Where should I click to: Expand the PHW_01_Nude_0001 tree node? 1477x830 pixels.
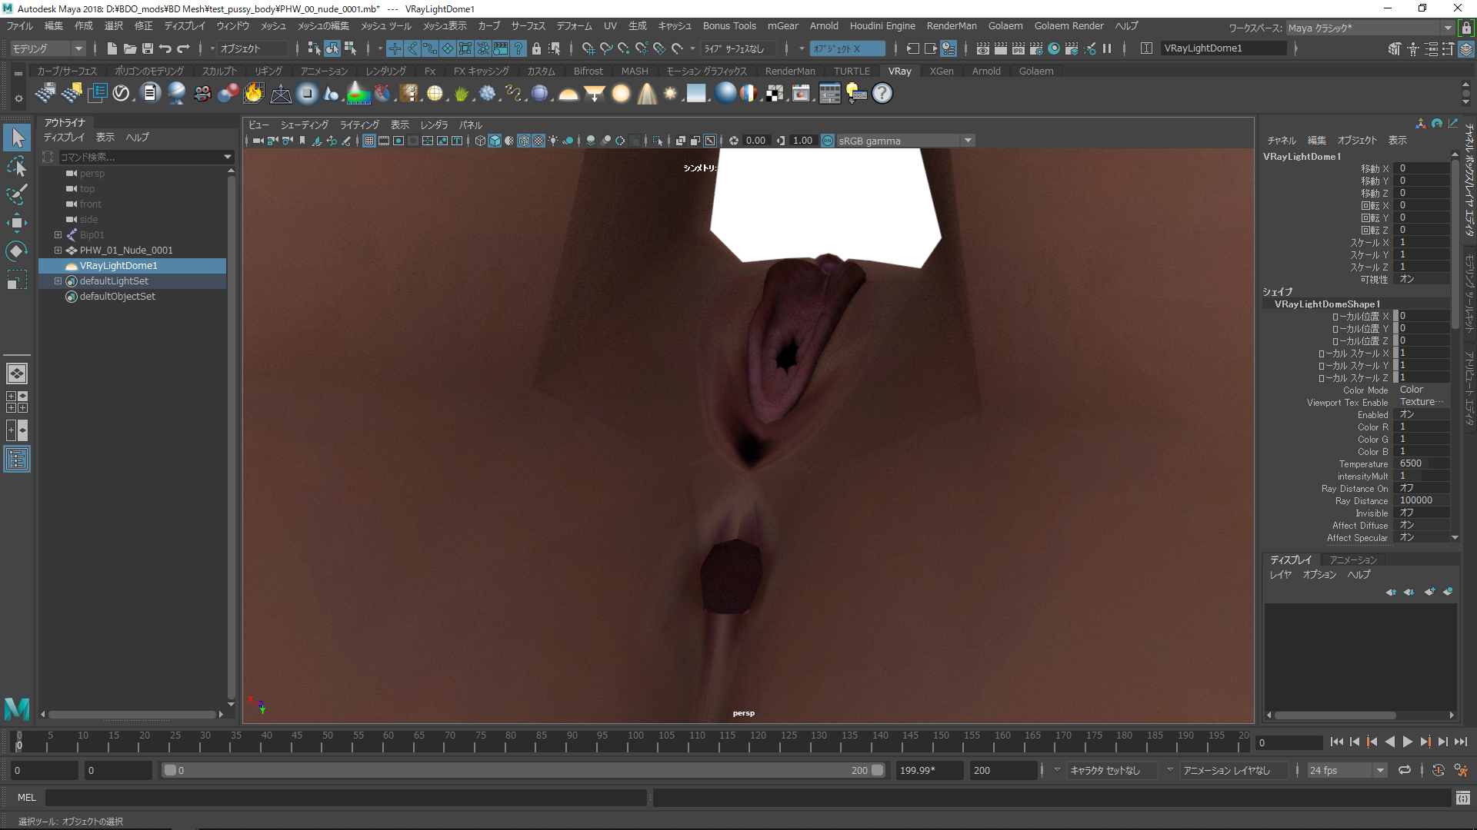click(58, 250)
